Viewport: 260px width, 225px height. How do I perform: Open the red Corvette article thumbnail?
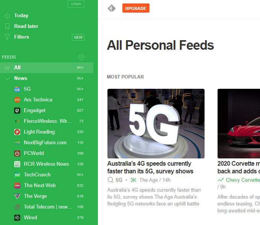point(239,124)
